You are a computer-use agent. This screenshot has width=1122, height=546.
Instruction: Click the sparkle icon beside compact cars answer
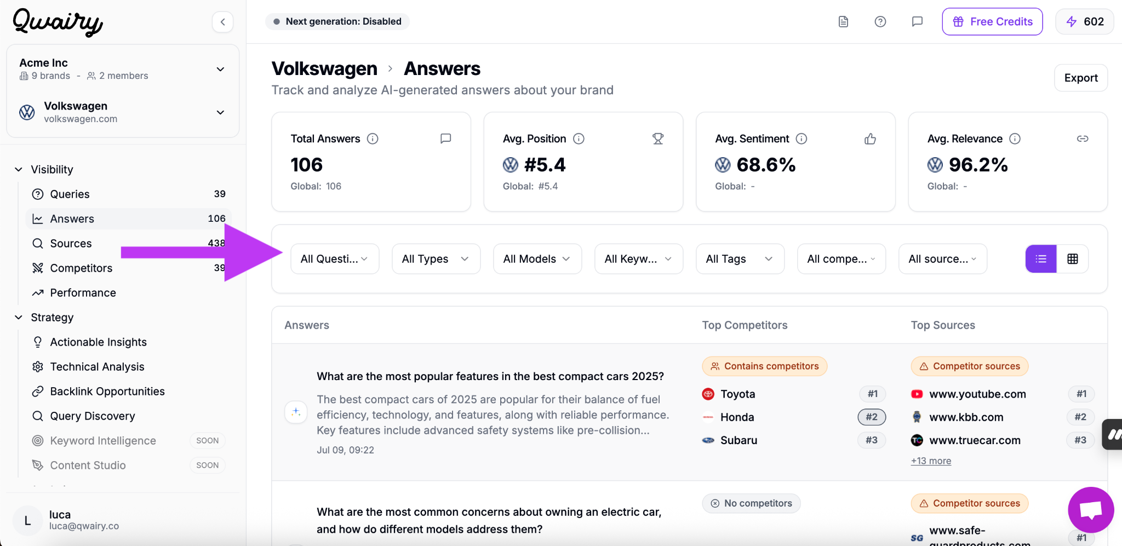coord(296,412)
